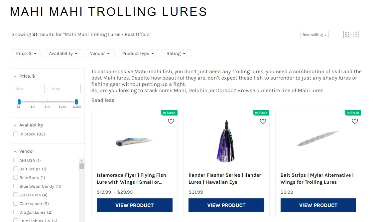Favorite the Ilander Flasher Series lure
This screenshot has height=222, width=374.
click(263, 121)
